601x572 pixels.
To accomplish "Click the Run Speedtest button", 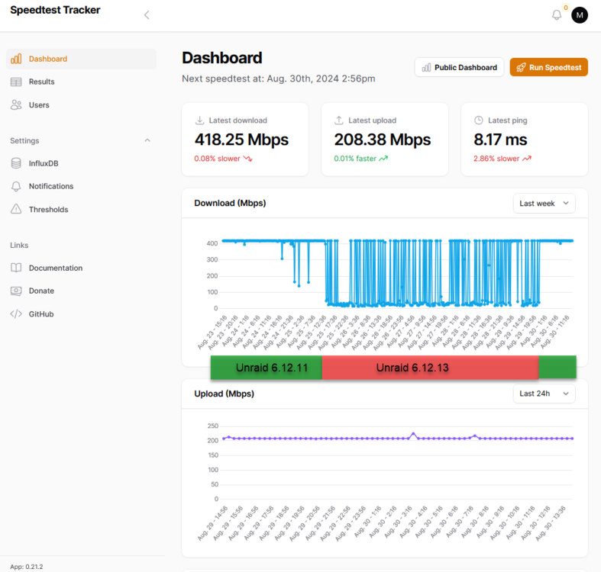I will [x=548, y=67].
